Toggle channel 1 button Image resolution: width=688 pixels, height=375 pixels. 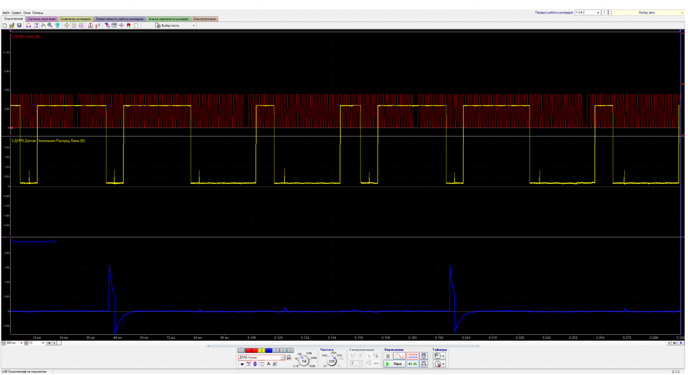pyautogui.click(x=241, y=350)
